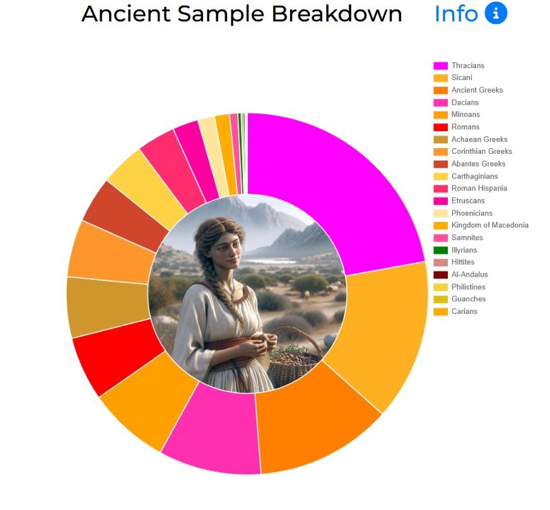Select the Hittites legend label
This screenshot has height=510, width=550.
[463, 262]
